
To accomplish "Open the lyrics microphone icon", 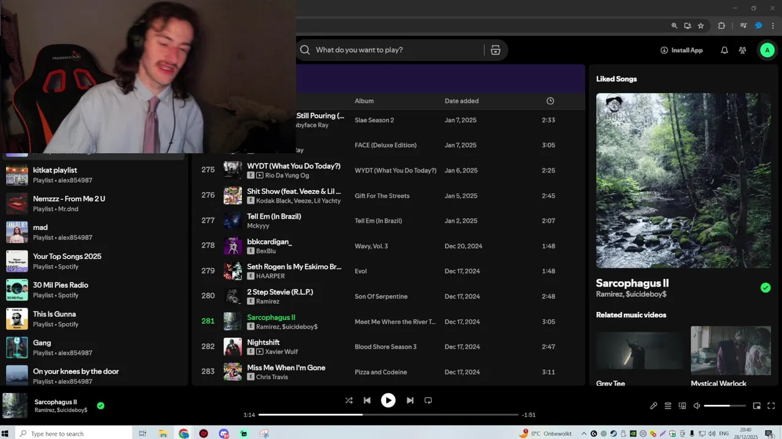I will (x=653, y=406).
